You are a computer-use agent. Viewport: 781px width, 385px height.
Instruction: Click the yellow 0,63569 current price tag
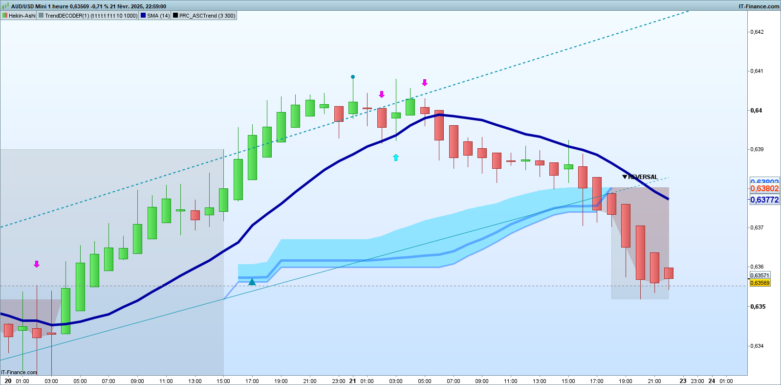click(x=760, y=283)
